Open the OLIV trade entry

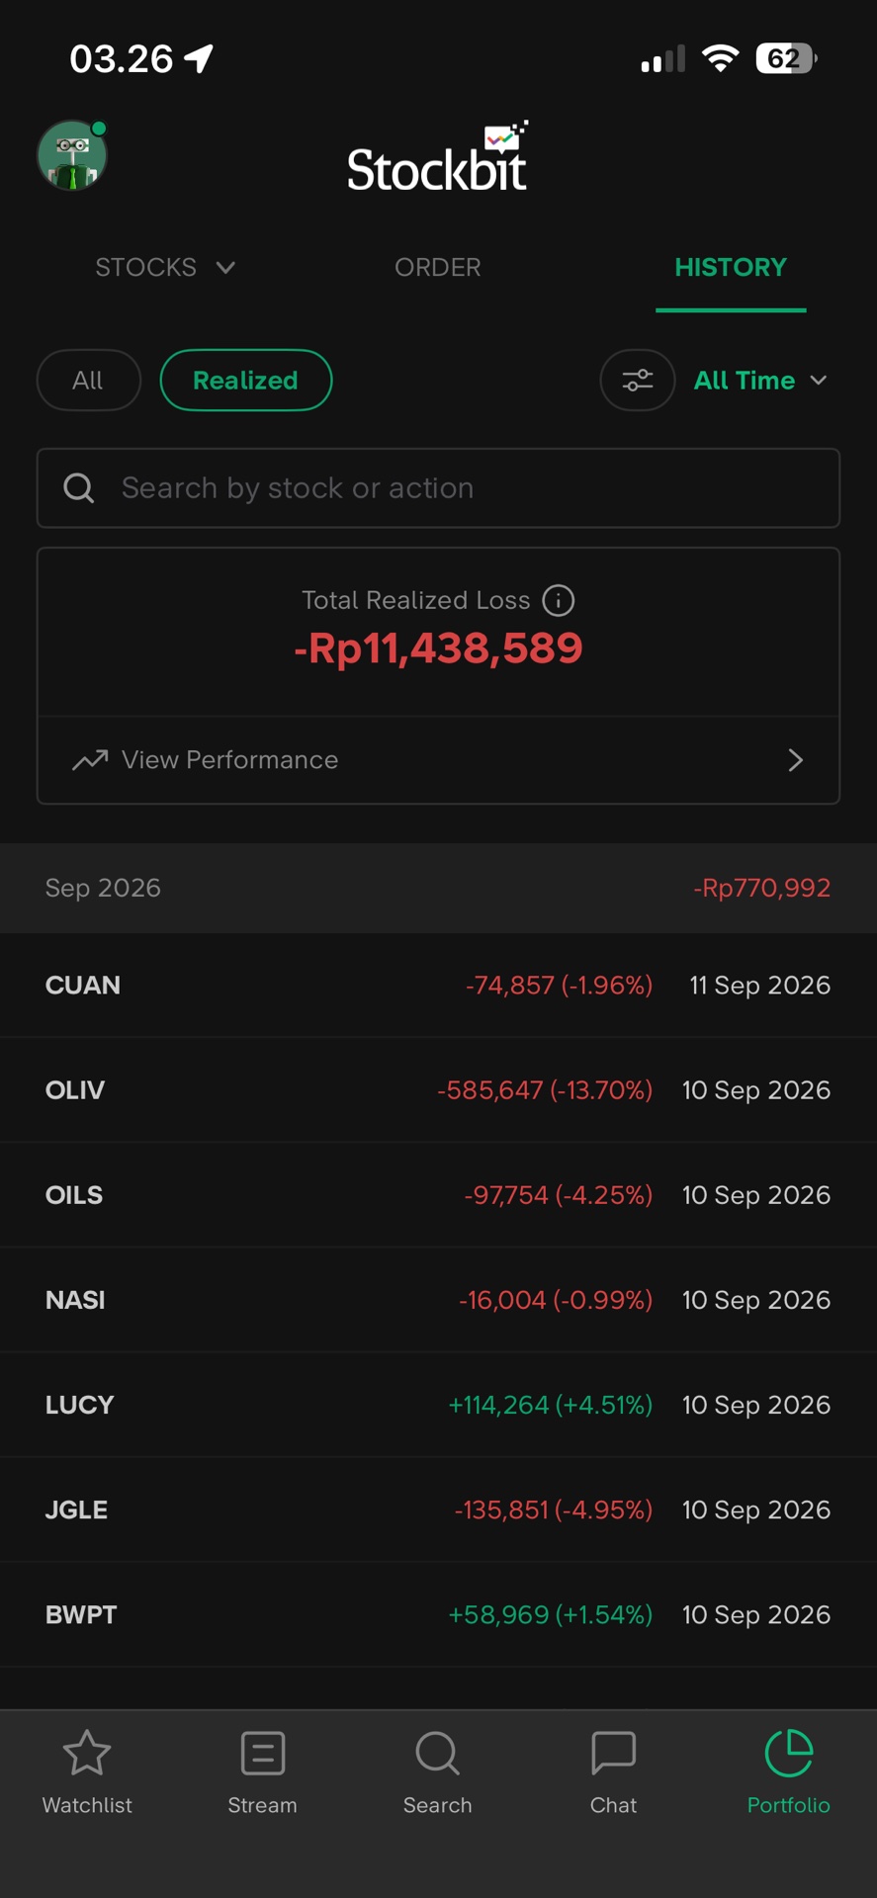[438, 1089]
